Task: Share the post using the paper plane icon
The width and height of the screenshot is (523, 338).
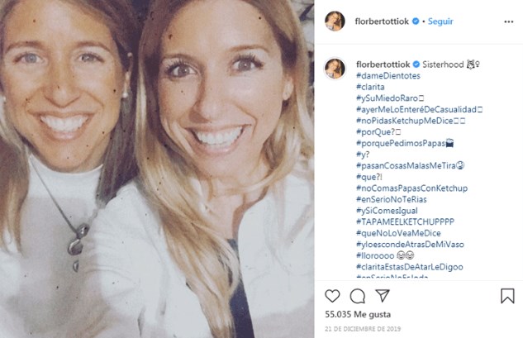Action: [383, 296]
